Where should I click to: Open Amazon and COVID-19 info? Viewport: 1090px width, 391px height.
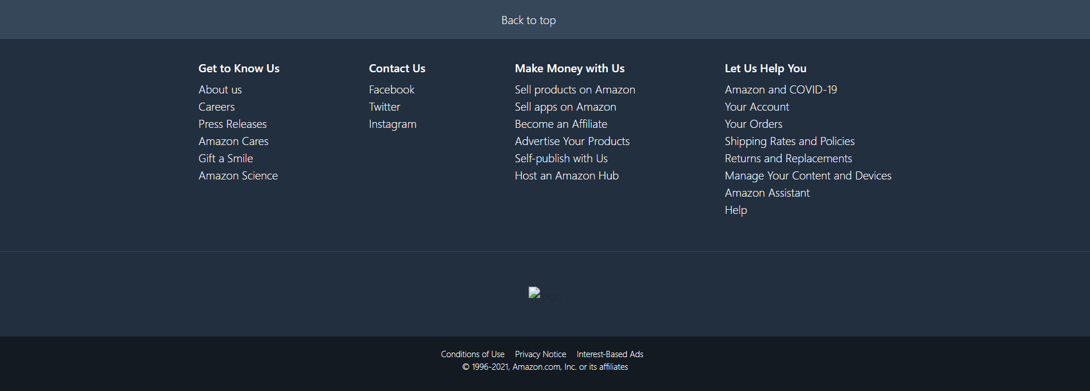tap(781, 89)
